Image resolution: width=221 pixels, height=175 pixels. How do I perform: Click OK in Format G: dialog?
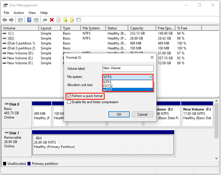pos(119,115)
